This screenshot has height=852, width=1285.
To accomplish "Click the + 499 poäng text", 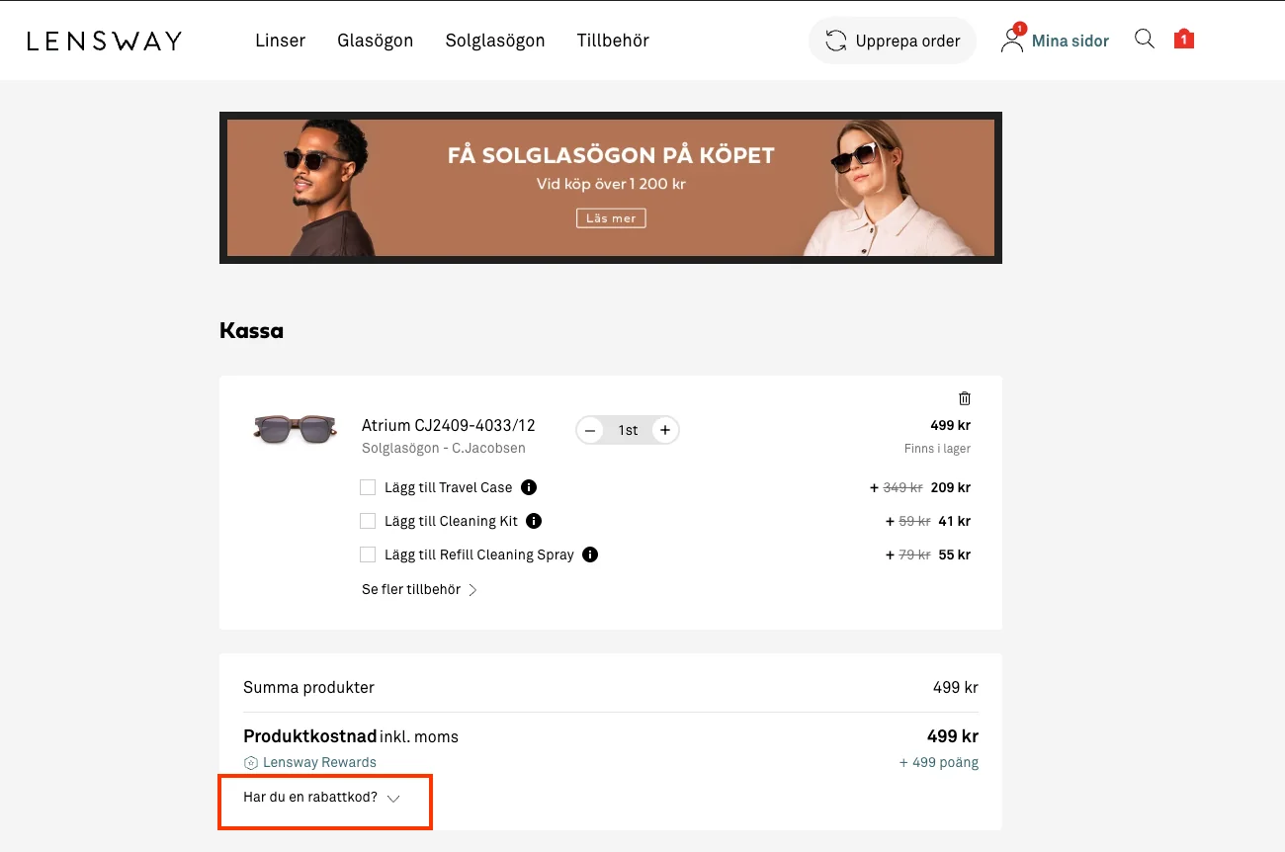I will click(939, 762).
